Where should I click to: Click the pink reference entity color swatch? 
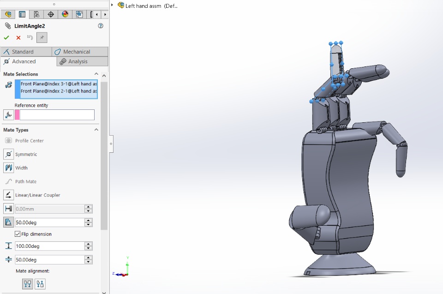pos(17,115)
